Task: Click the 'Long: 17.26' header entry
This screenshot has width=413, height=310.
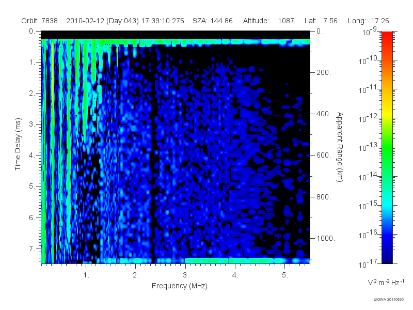Action: 368,21
